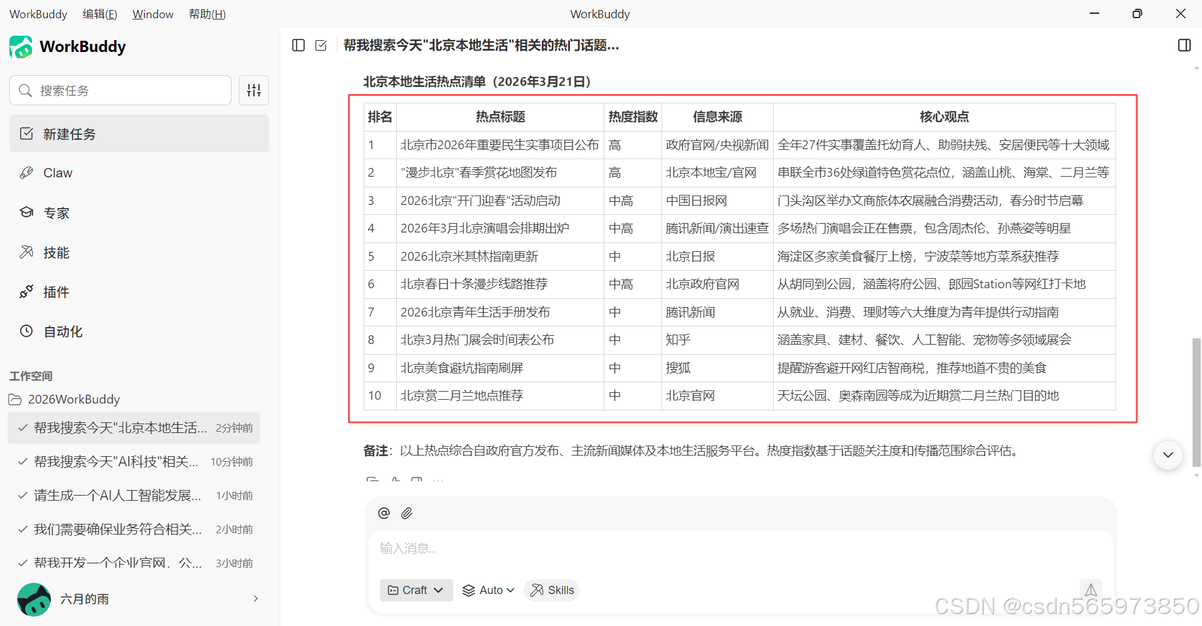The width and height of the screenshot is (1202, 626).
Task: Open the Claw section
Action: click(x=139, y=173)
